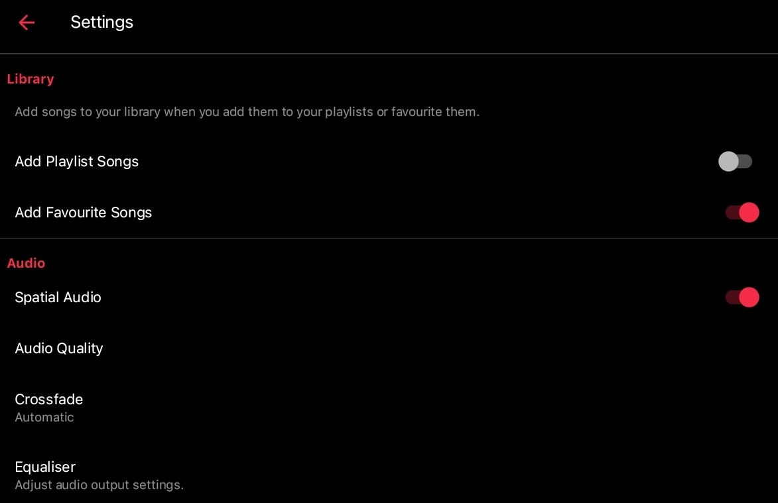Viewport: 778px width, 503px height.
Task: Click the Audio section header
Action: point(26,263)
